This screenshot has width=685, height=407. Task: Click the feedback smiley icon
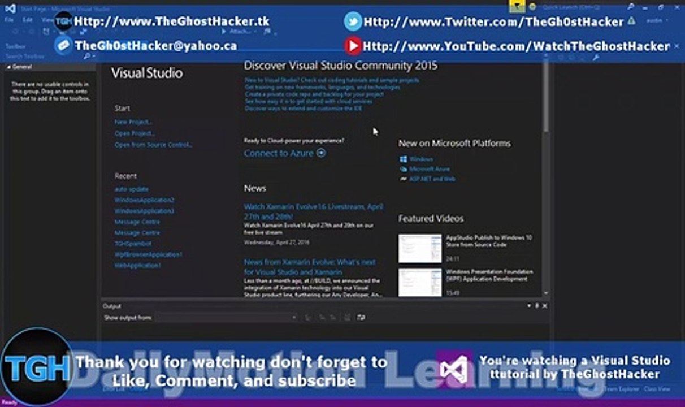tap(532, 7)
